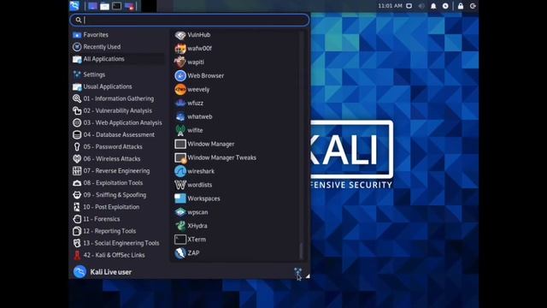Open Window Manager Tweaks
The image size is (547, 308).
click(x=236, y=157)
